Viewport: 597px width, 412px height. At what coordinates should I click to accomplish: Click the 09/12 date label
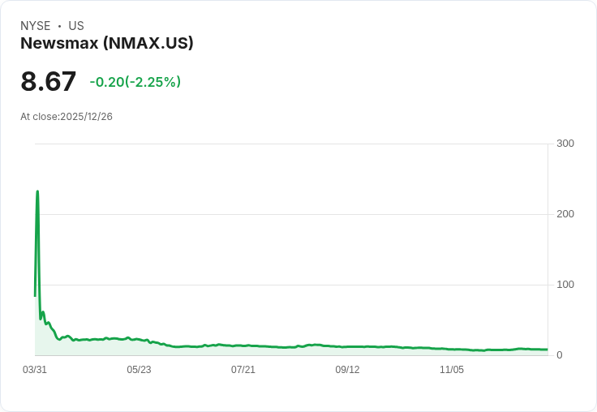[347, 370]
